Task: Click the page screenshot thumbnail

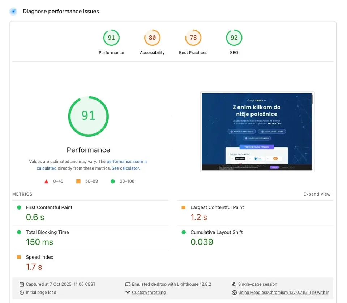Action: pos(257,132)
